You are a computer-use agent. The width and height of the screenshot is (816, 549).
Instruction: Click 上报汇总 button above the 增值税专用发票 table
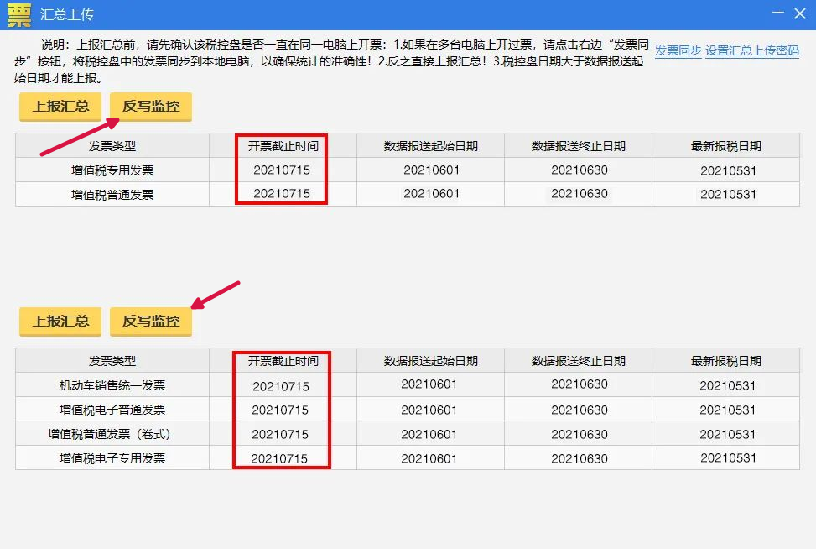[x=60, y=107]
